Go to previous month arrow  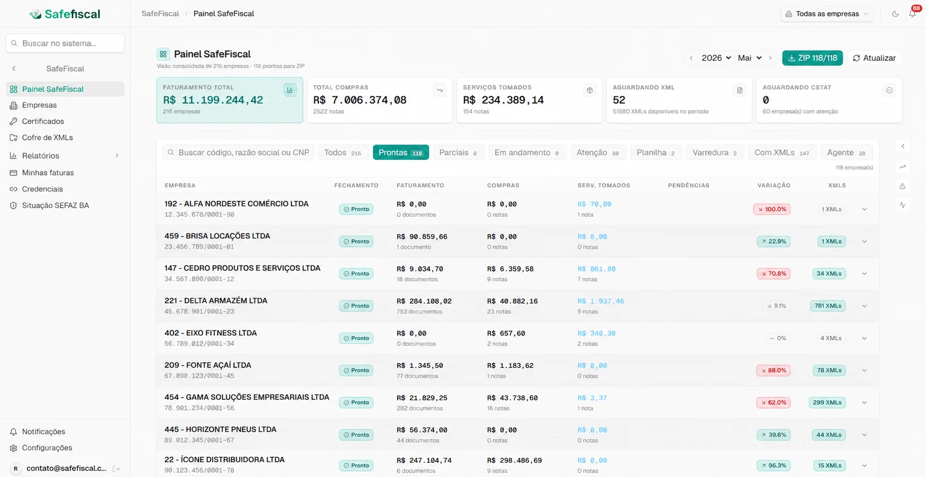[x=691, y=58]
